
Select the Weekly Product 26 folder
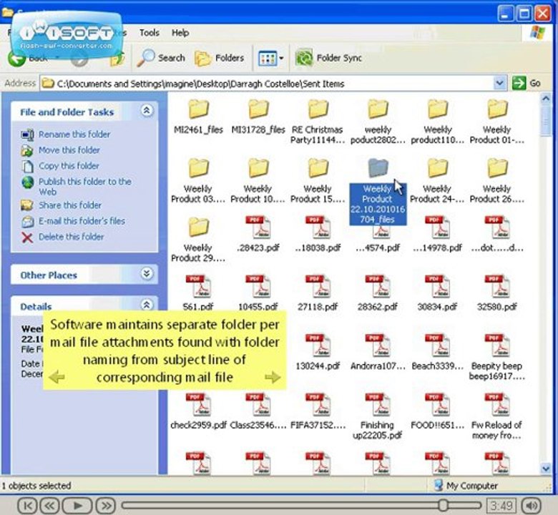coord(497,181)
